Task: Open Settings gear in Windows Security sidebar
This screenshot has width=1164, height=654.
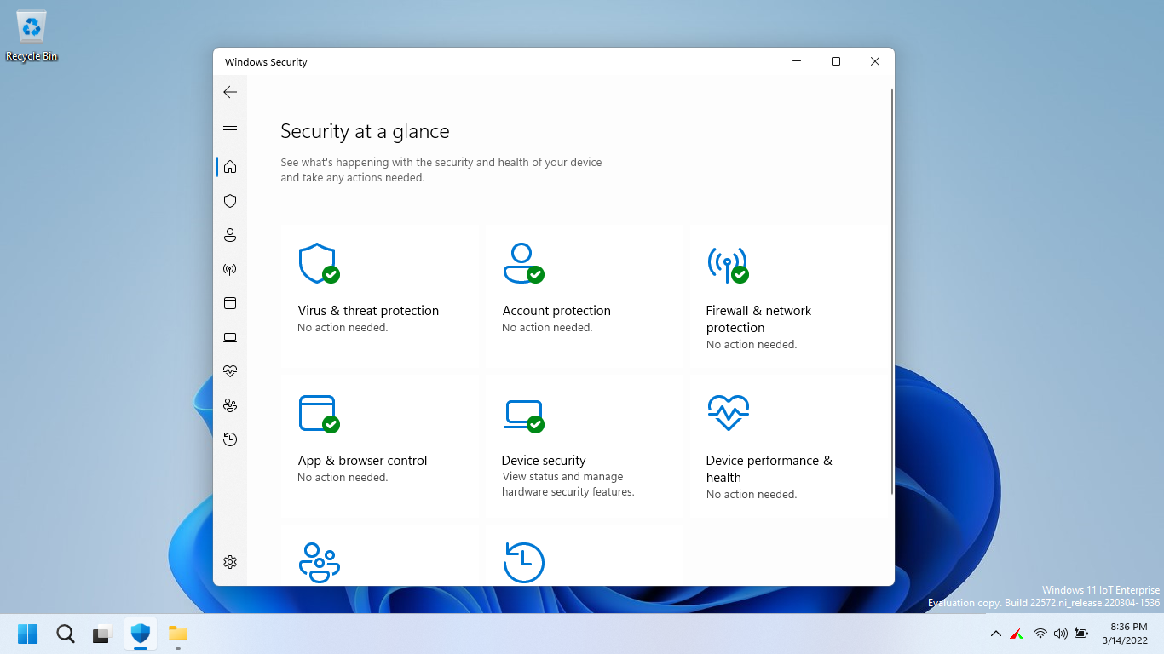Action: pyautogui.click(x=230, y=562)
